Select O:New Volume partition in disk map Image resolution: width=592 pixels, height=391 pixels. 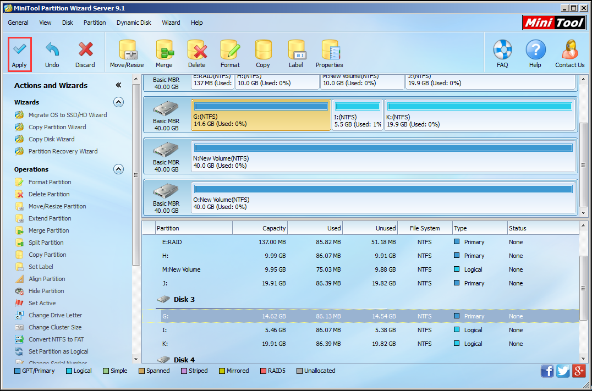click(x=383, y=197)
